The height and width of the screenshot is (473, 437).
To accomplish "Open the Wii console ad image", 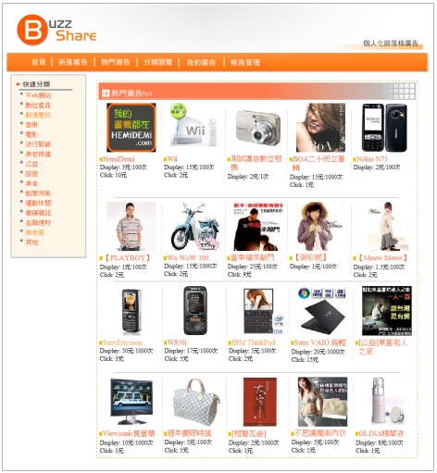I will pos(194,125).
